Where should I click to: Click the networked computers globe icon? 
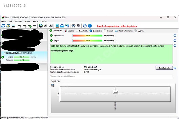pyautogui.click(x=67, y=26)
